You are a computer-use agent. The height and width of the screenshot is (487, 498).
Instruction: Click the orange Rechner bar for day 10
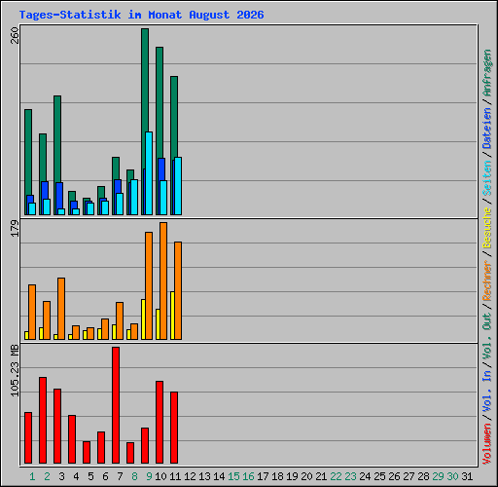(x=163, y=281)
